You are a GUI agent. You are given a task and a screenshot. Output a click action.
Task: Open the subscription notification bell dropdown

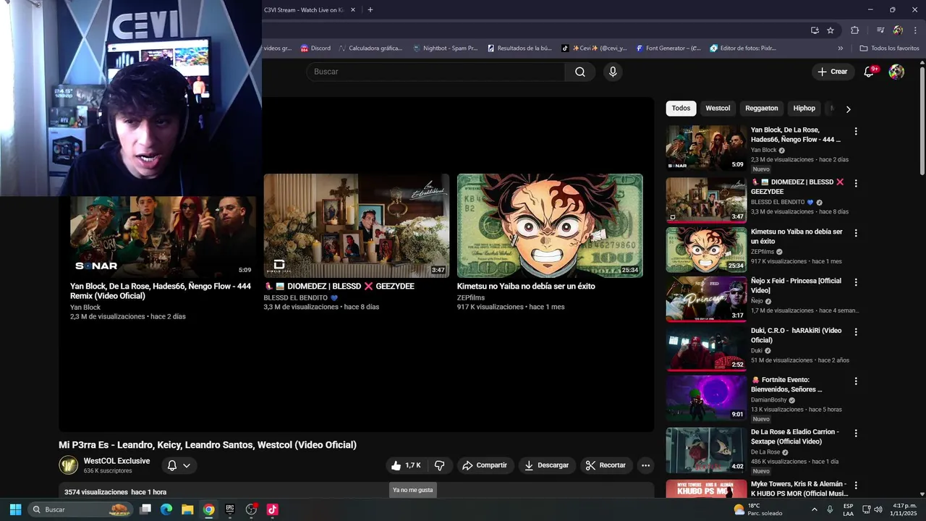click(x=179, y=465)
